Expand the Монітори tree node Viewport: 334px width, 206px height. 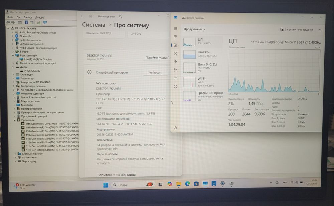[14, 105]
